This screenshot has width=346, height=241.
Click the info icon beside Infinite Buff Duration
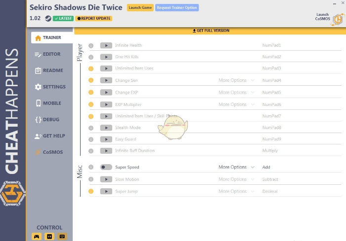click(x=91, y=151)
